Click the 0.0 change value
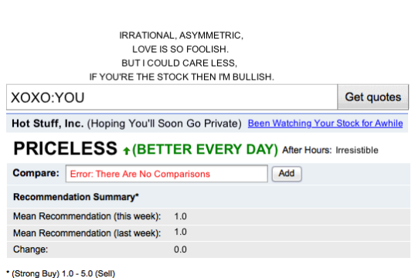This screenshot has height=278, width=415. point(180,249)
